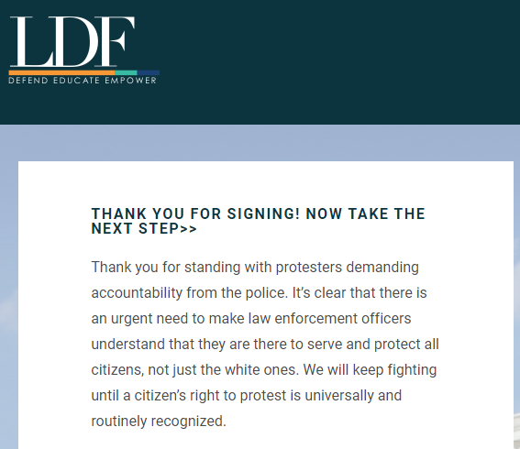Click the paragraph line starting 'Thank you for standing'
520x449 pixels.
pyautogui.click(x=255, y=268)
